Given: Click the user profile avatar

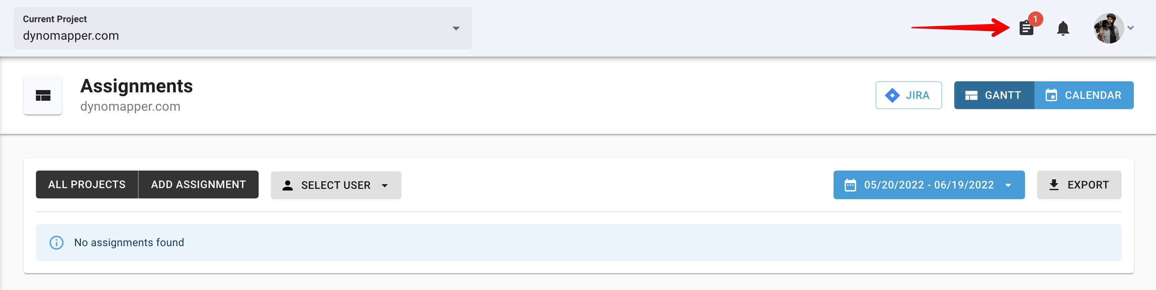Looking at the screenshot, I should point(1108,28).
